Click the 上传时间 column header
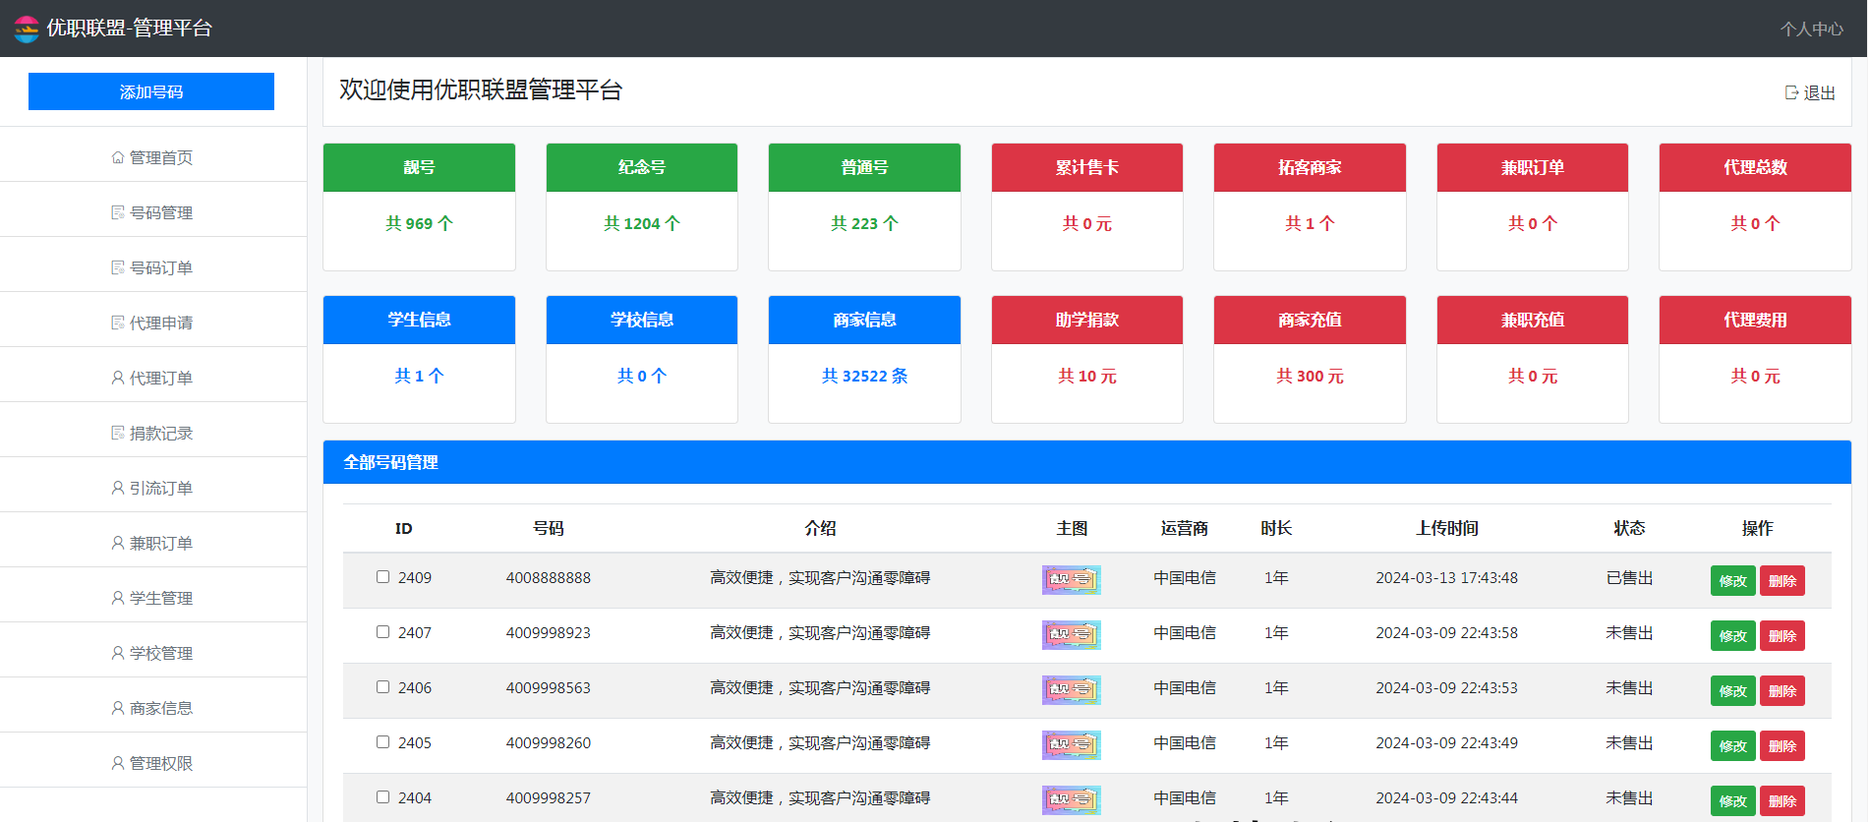Screen dimensions: 1870x822 coord(1446,528)
